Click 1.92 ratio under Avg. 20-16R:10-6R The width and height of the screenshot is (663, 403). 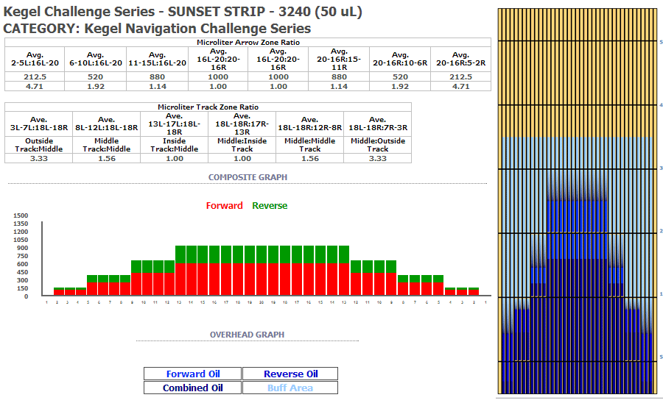point(400,87)
